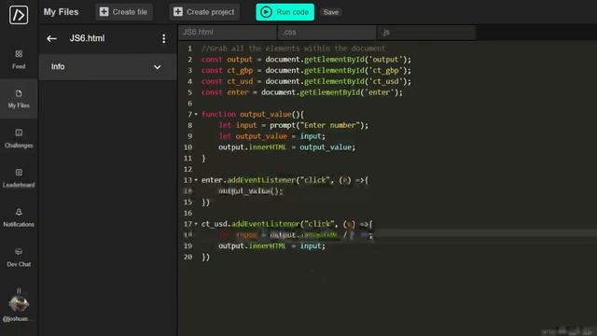
Task: Click the plus icon in Create file
Action: (x=104, y=12)
